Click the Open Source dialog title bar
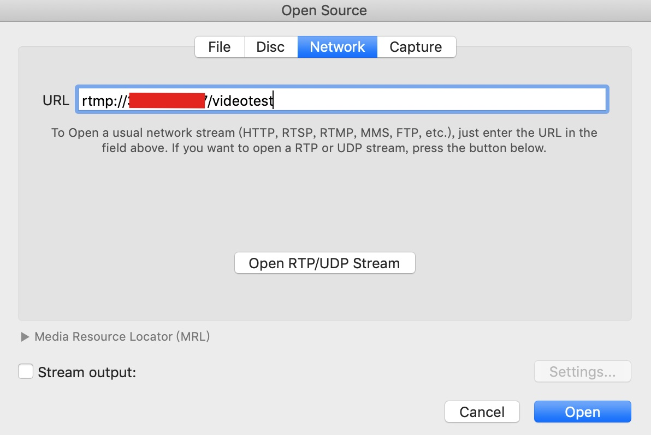The width and height of the screenshot is (651, 435). coord(324,10)
